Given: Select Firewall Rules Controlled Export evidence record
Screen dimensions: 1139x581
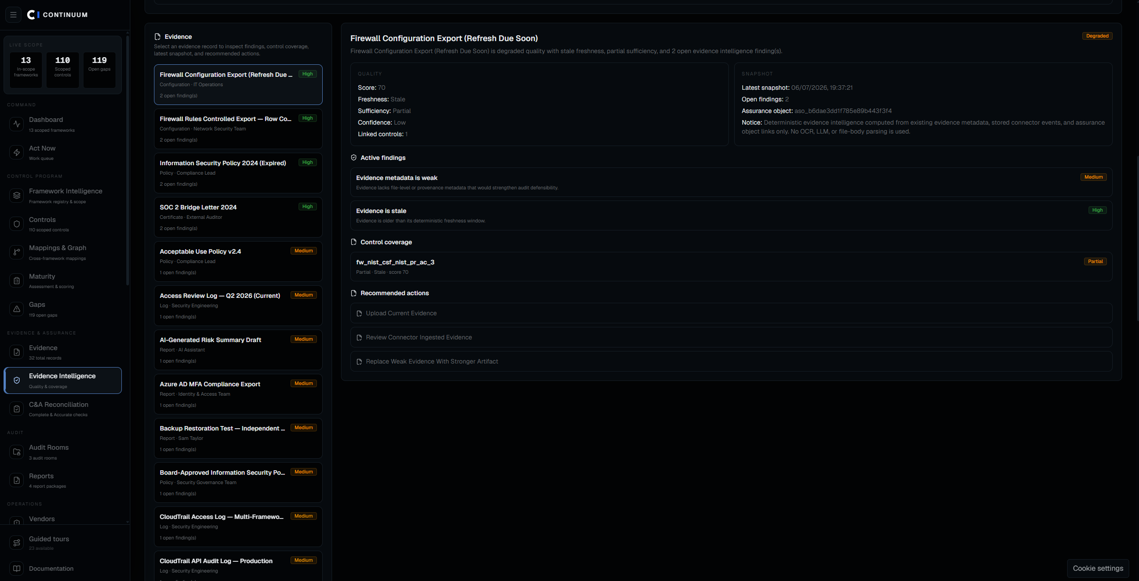Looking at the screenshot, I should click(238, 129).
